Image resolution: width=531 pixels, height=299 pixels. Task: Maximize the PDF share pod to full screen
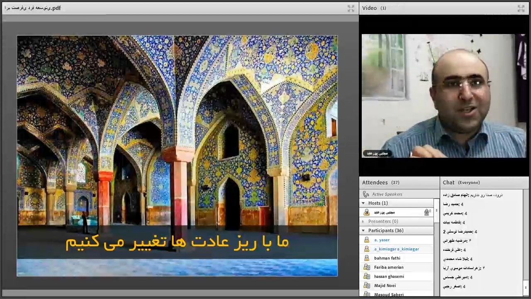351,8
